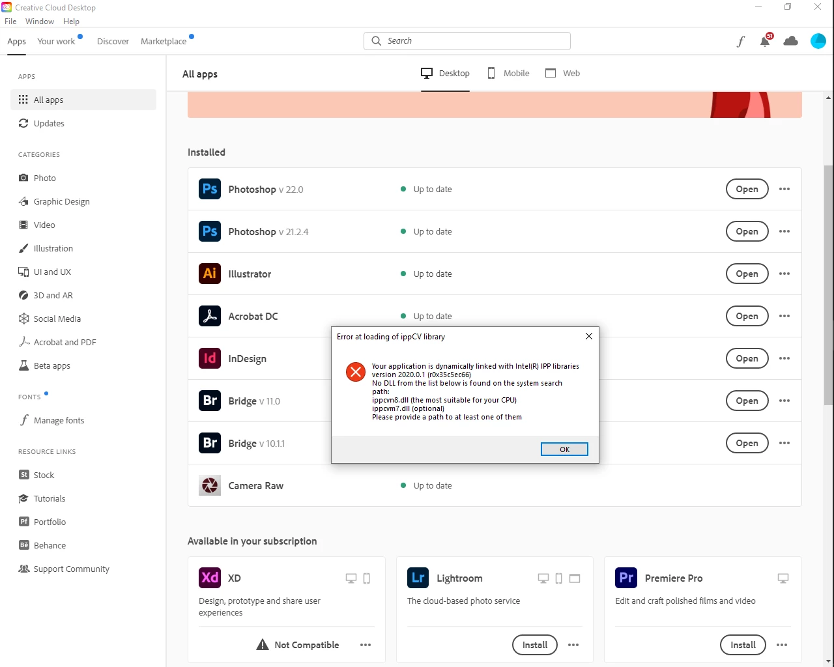Image resolution: width=834 pixels, height=667 pixels.
Task: Open Support Community link
Action: point(83,569)
